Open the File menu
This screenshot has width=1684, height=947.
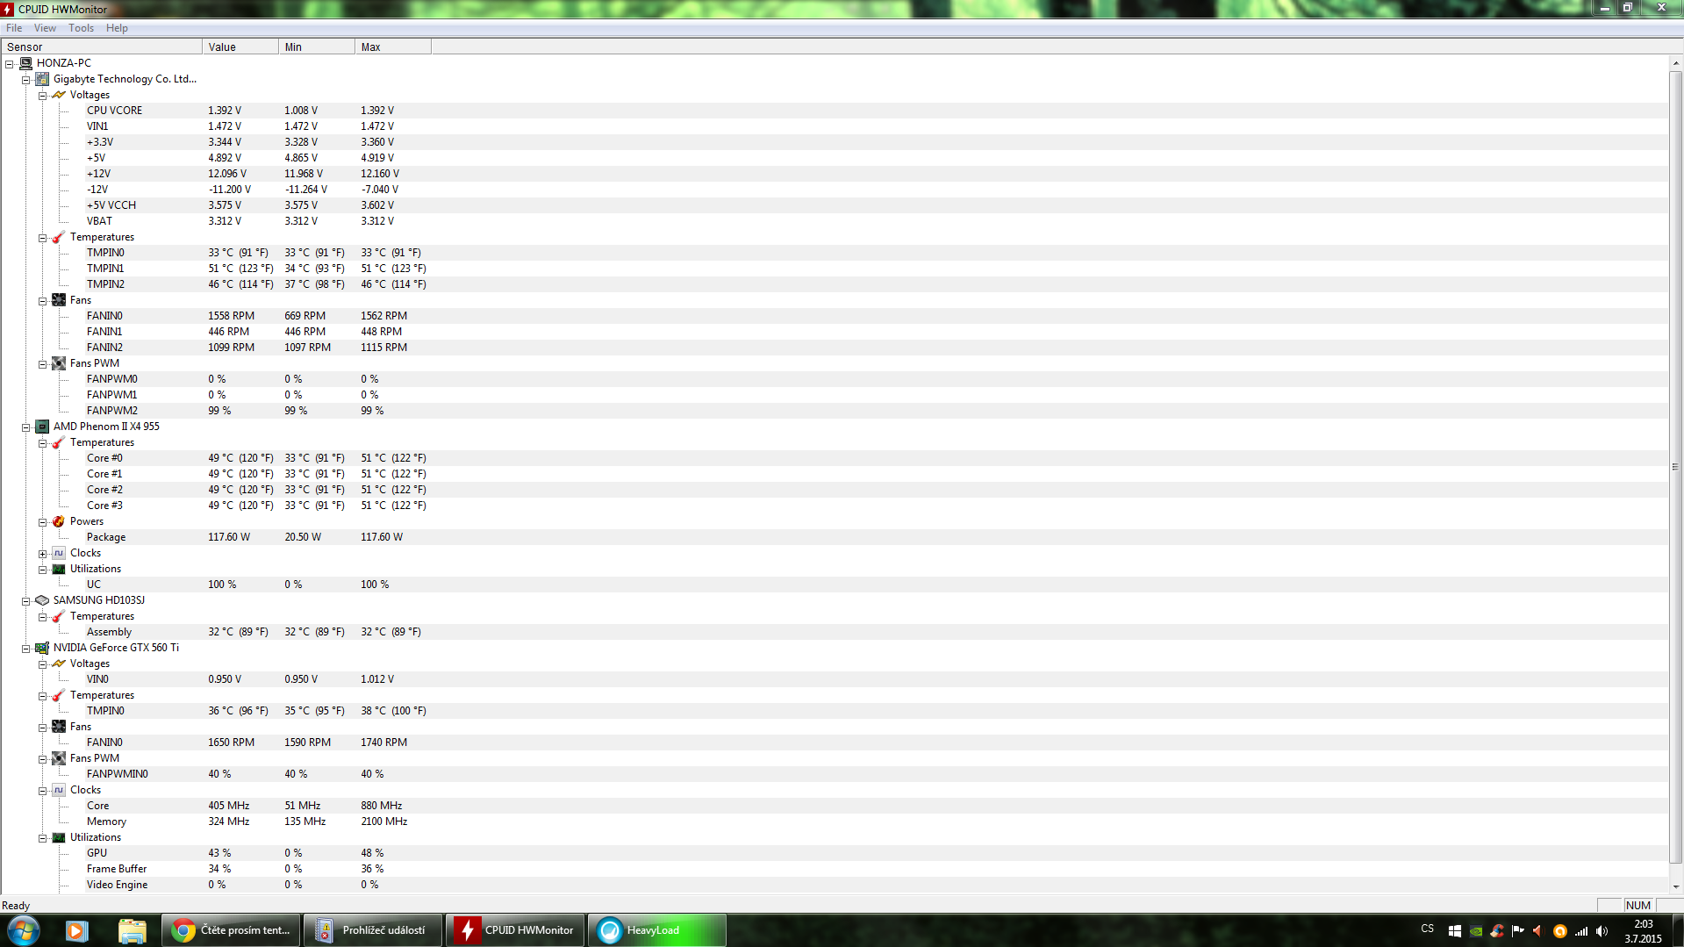[14, 28]
